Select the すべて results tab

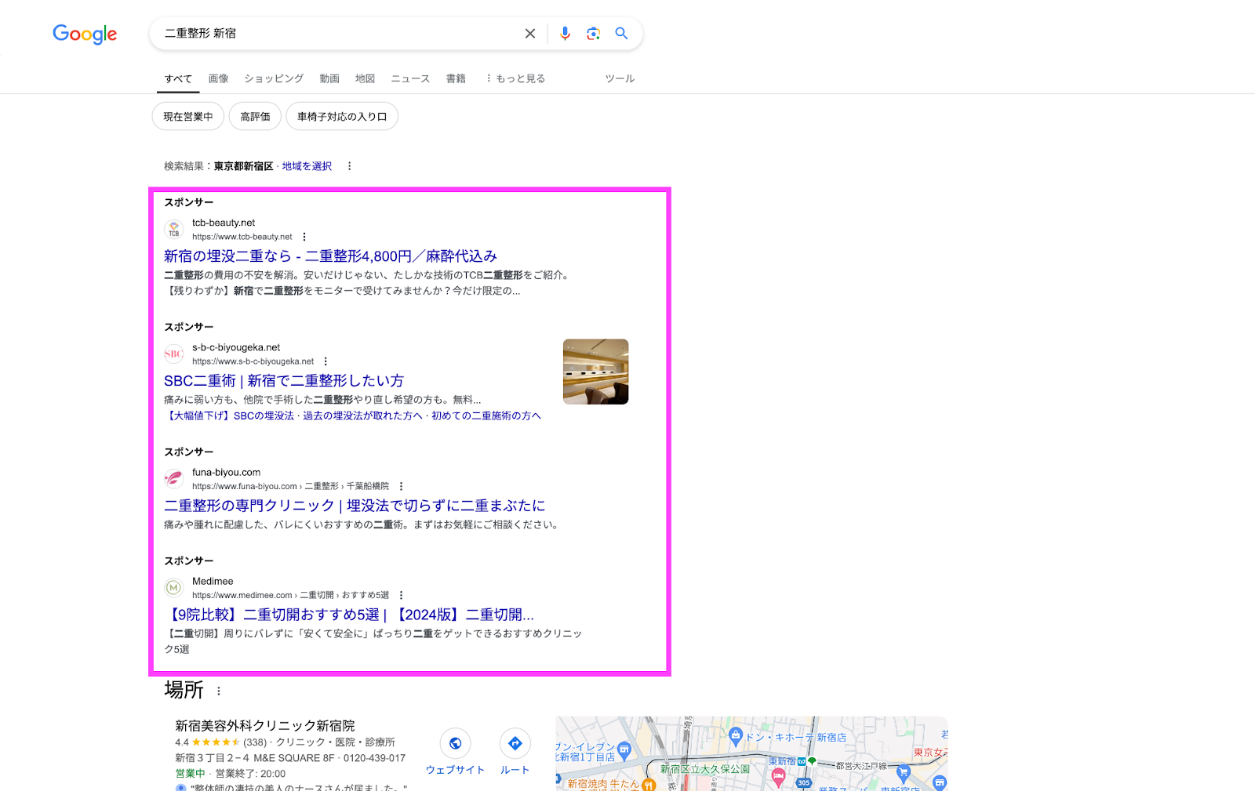[178, 78]
